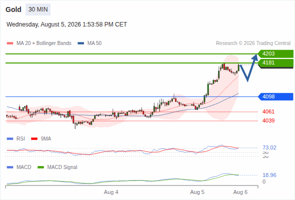295x200 pixels.
Task: Click the blue MACD legend marker
Action: 10,167
